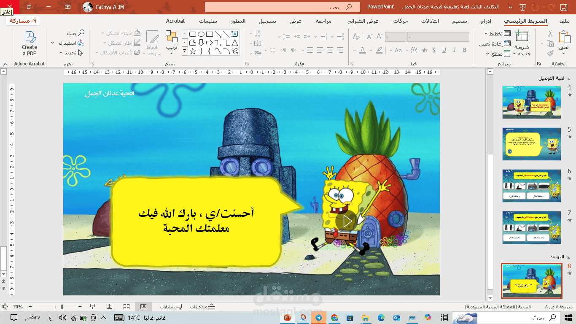
Task: Fit slide to current window icon
Action: point(5,307)
